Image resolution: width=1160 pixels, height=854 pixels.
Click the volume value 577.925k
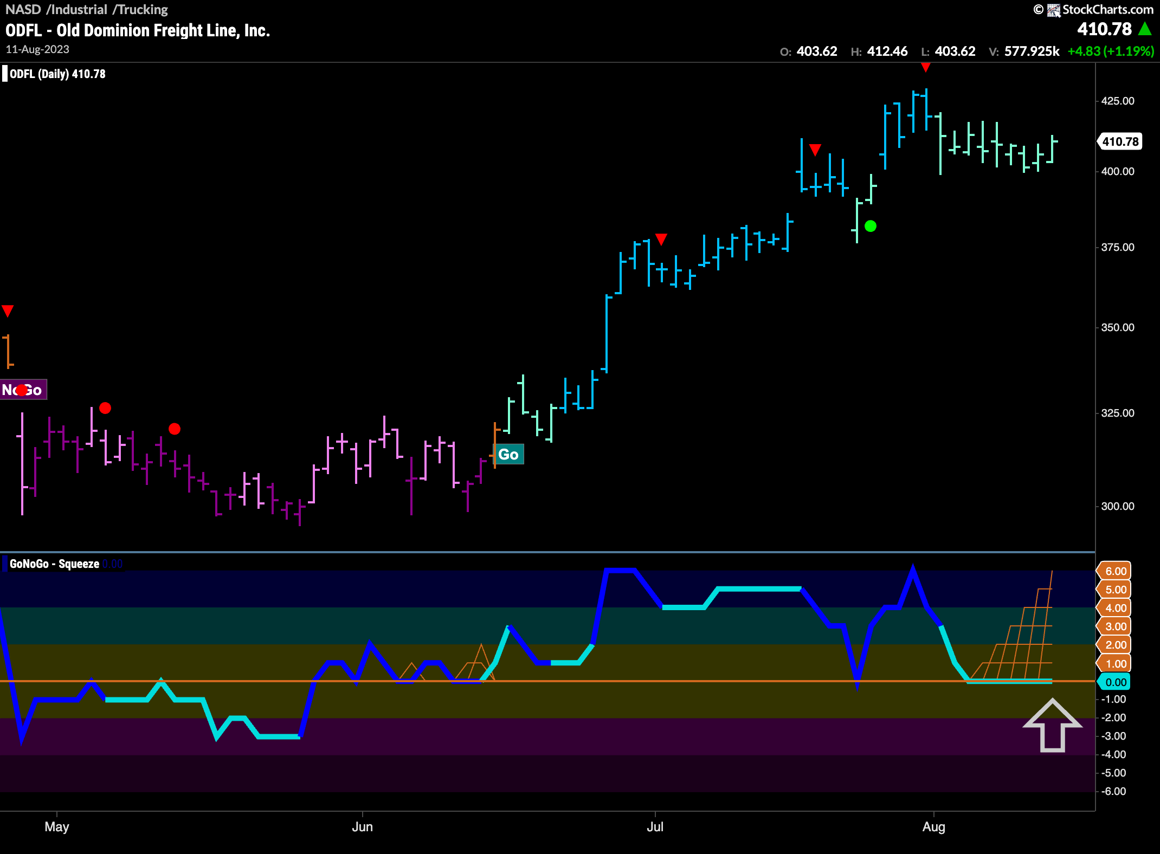(1032, 51)
